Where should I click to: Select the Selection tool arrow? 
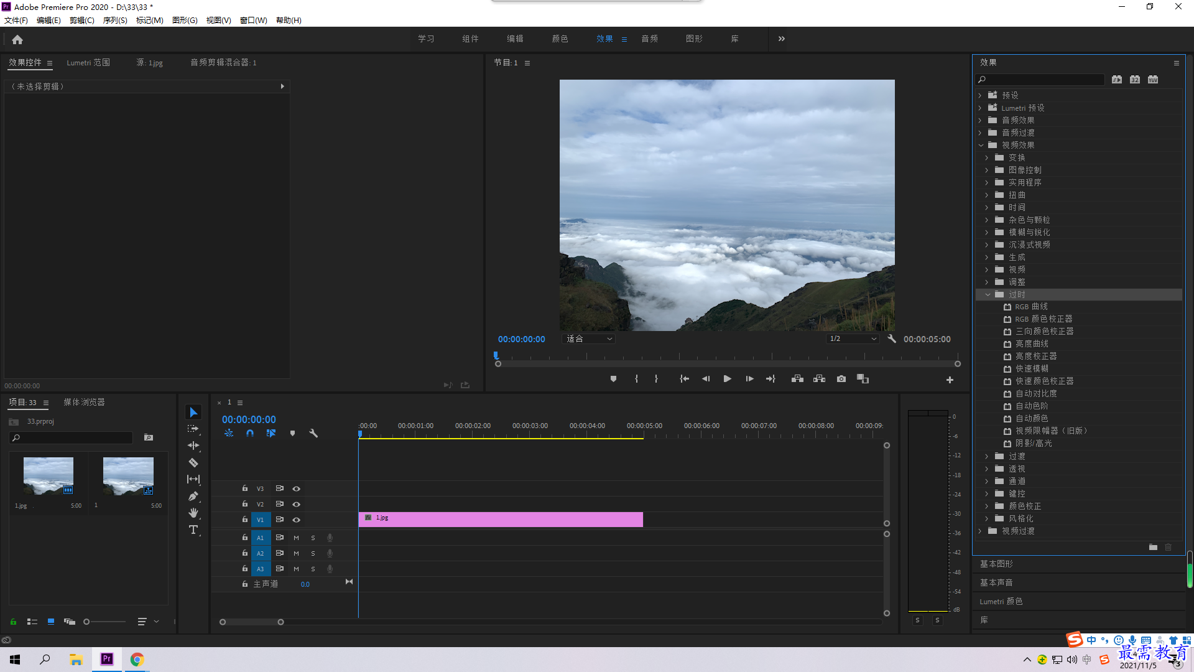pos(193,413)
